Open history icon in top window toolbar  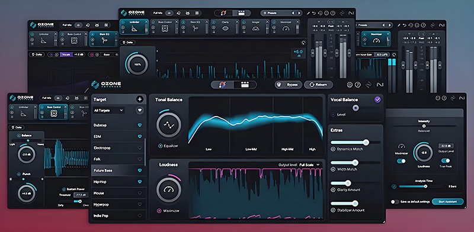click(321, 13)
